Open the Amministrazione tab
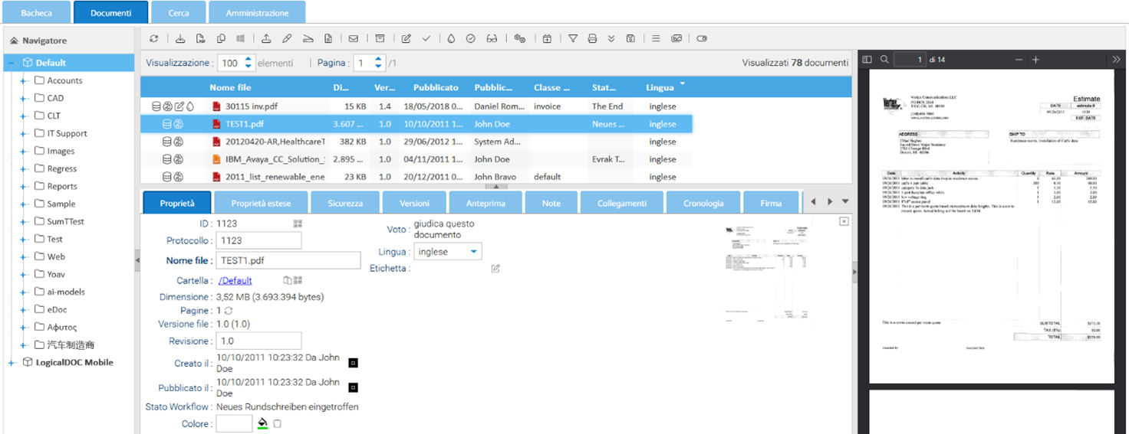The width and height of the screenshot is (1129, 434). 257,13
